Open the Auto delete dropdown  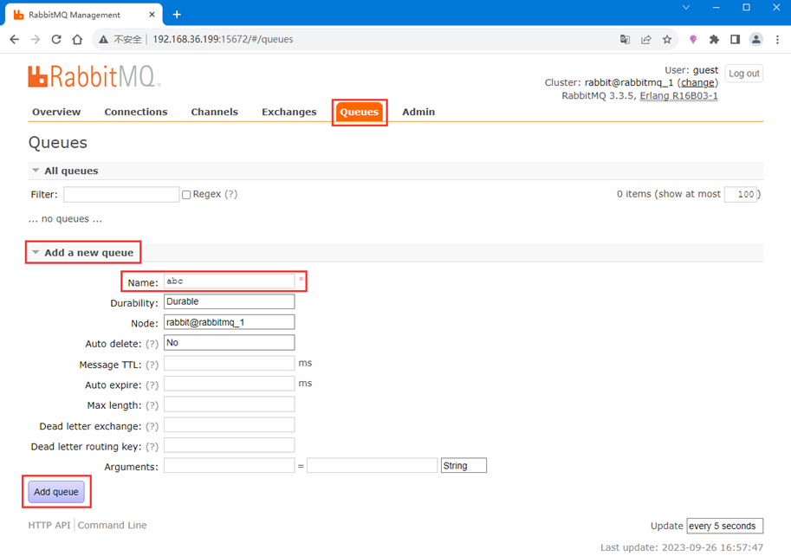pos(229,343)
